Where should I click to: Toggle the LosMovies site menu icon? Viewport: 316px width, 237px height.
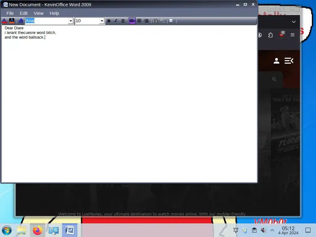[289, 61]
